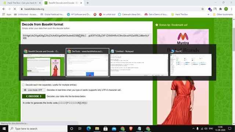Open Task View on taskbar
Viewport: 235px width, 132px height.
pyautogui.click(x=80, y=129)
